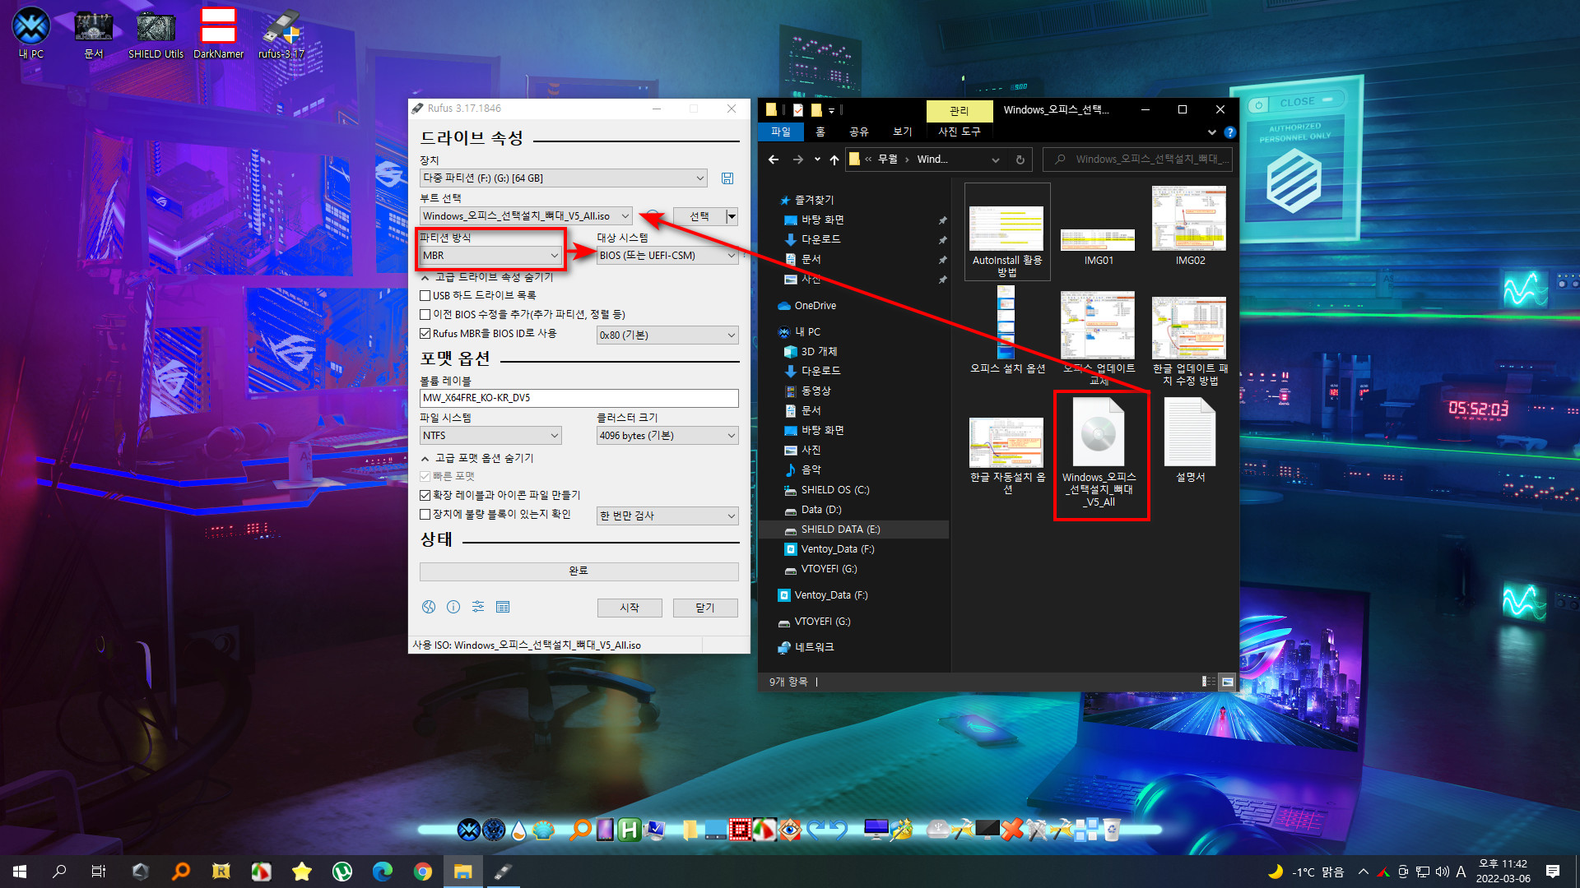Click the Explorer search box
Screen dimensions: 1580x888
pos(1138,160)
